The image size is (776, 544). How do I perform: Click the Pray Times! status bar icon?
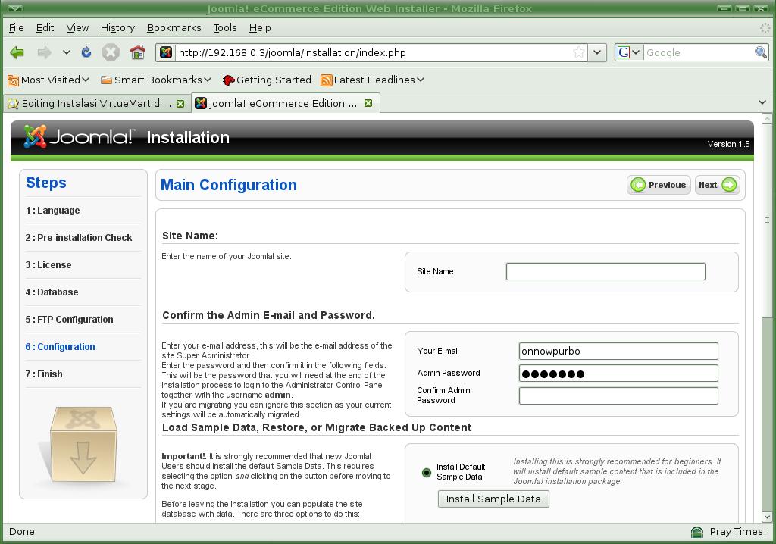pyautogui.click(x=697, y=532)
